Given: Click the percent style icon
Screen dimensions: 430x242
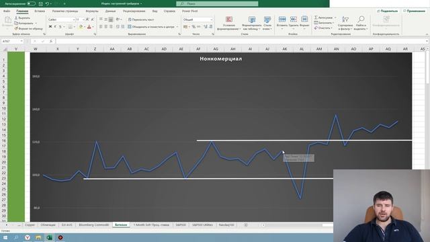Looking at the screenshot, I should [193, 27].
